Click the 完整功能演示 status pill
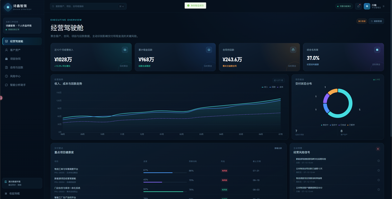The height and width of the screenshot is (199, 392). 344,6
